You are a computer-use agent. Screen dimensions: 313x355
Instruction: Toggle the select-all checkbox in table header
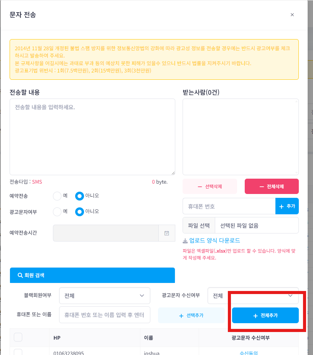[18, 337]
